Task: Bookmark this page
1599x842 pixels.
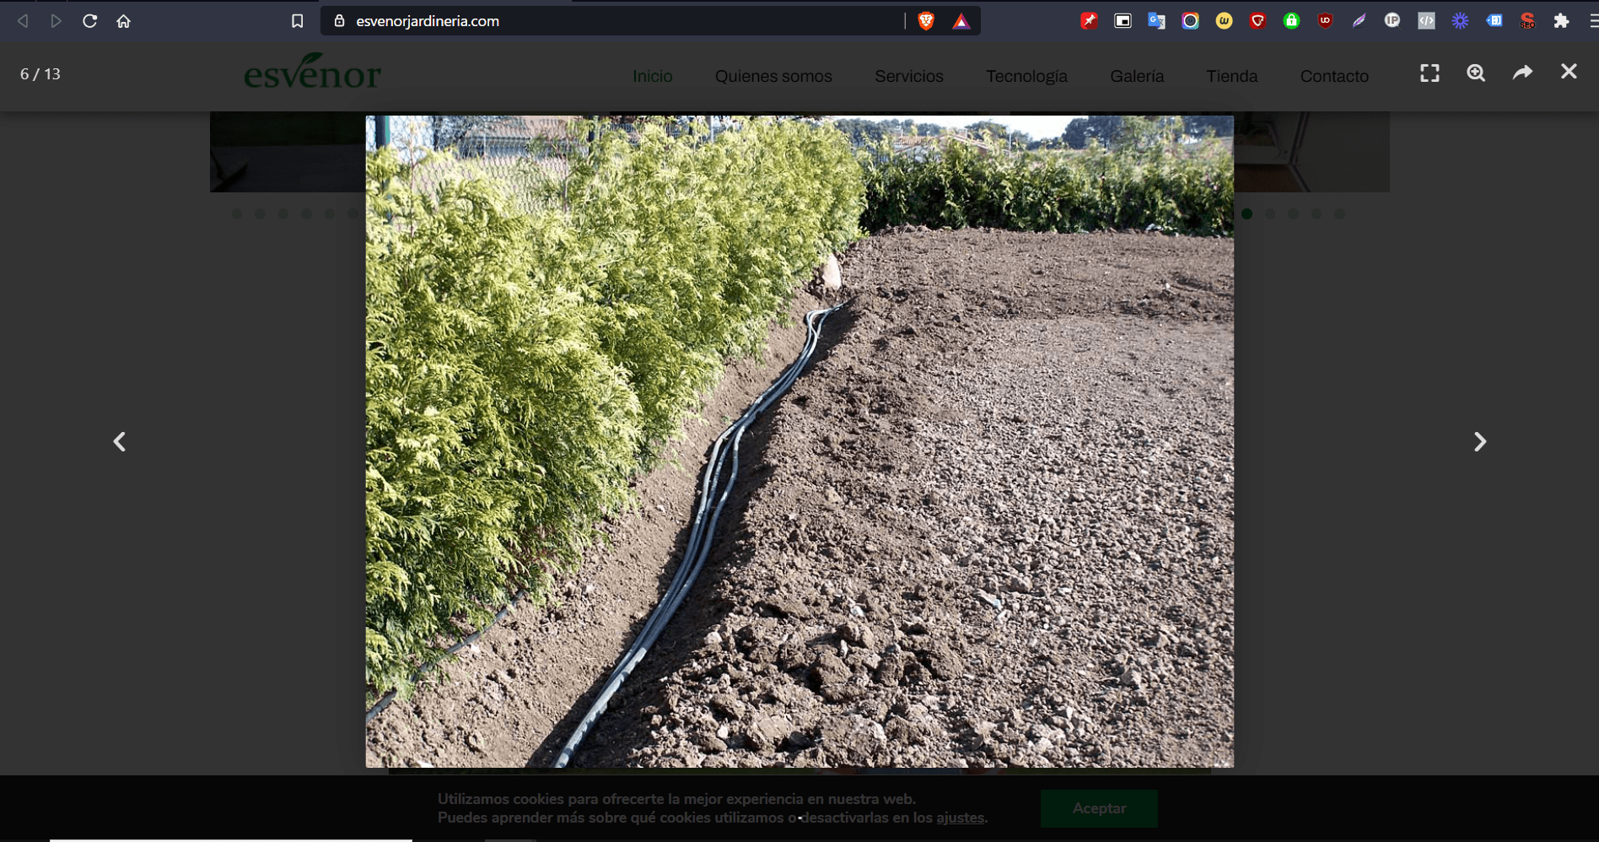Action: [297, 21]
